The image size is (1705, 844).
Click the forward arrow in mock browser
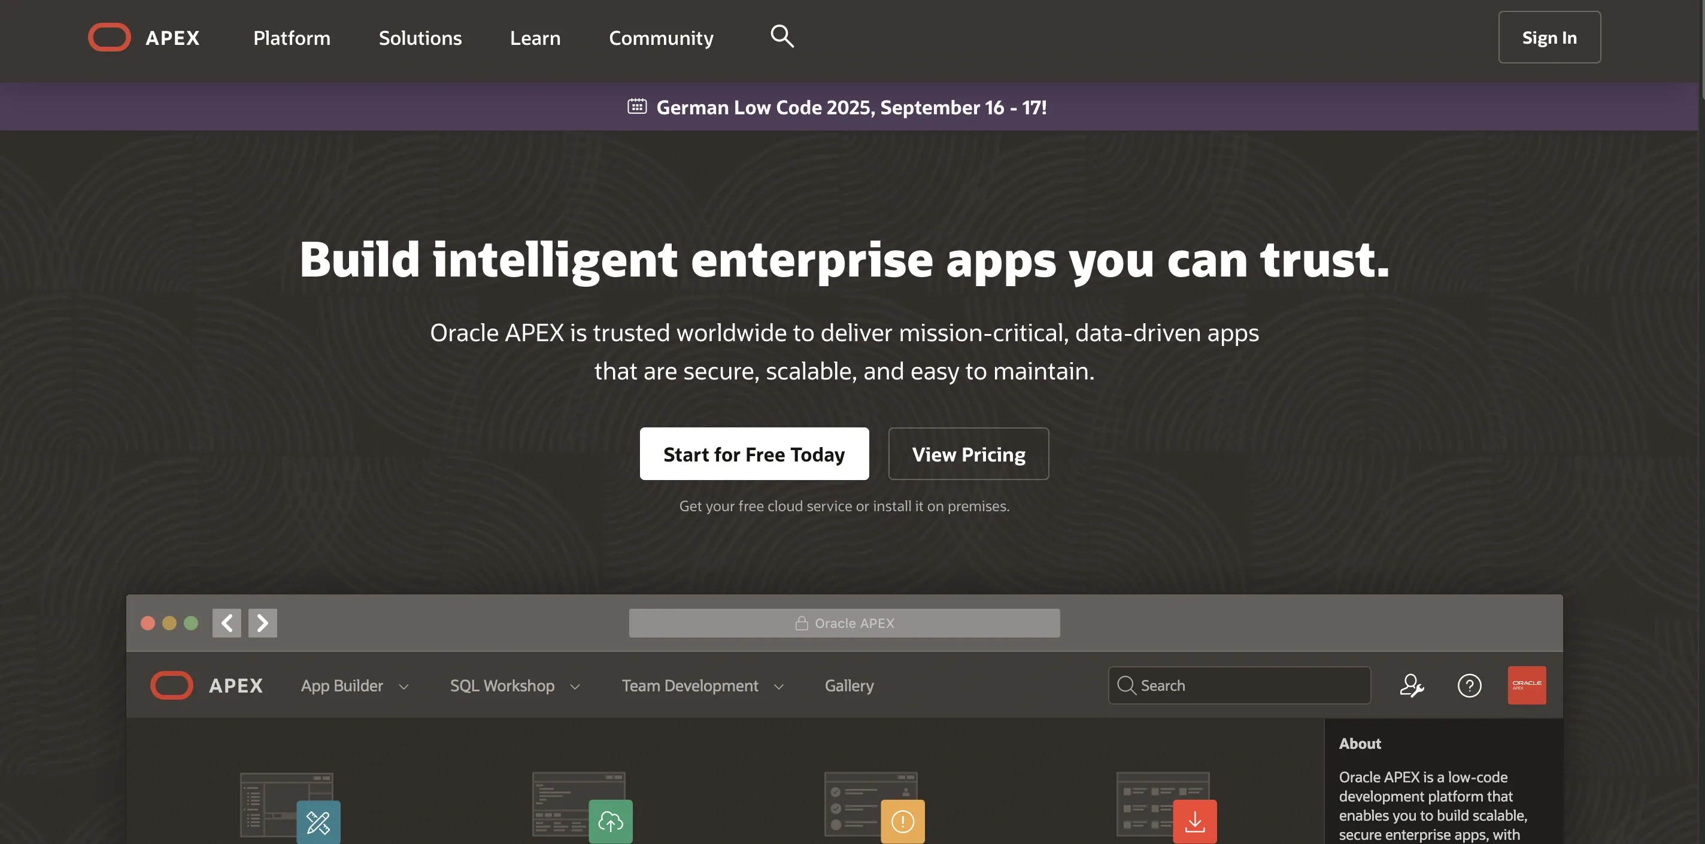[263, 623]
